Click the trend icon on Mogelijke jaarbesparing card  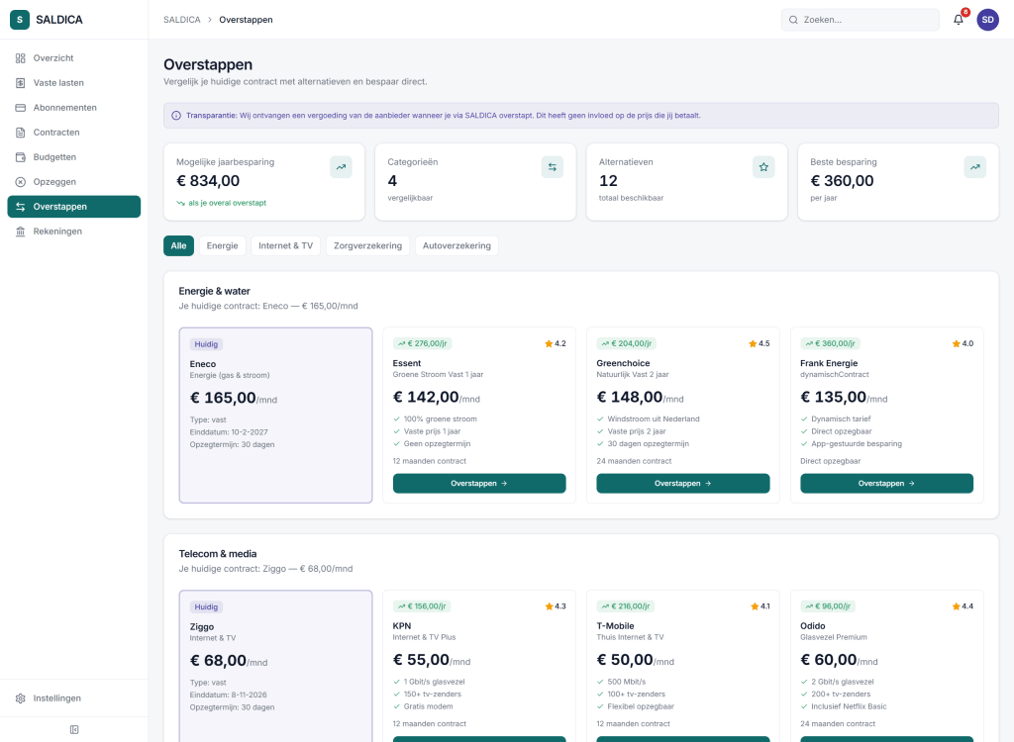tap(341, 167)
